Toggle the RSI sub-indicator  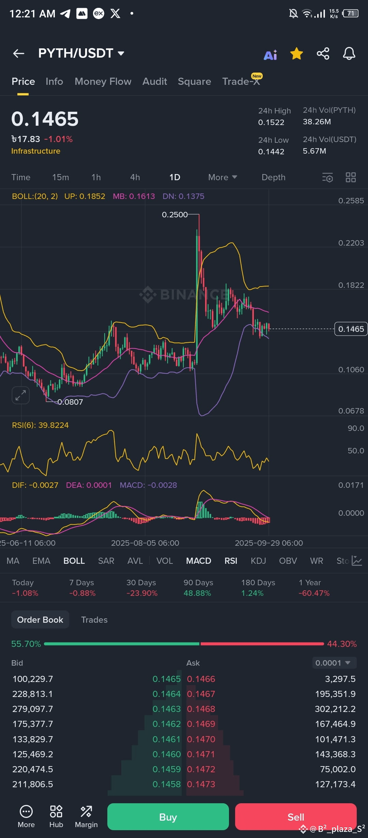tap(231, 561)
